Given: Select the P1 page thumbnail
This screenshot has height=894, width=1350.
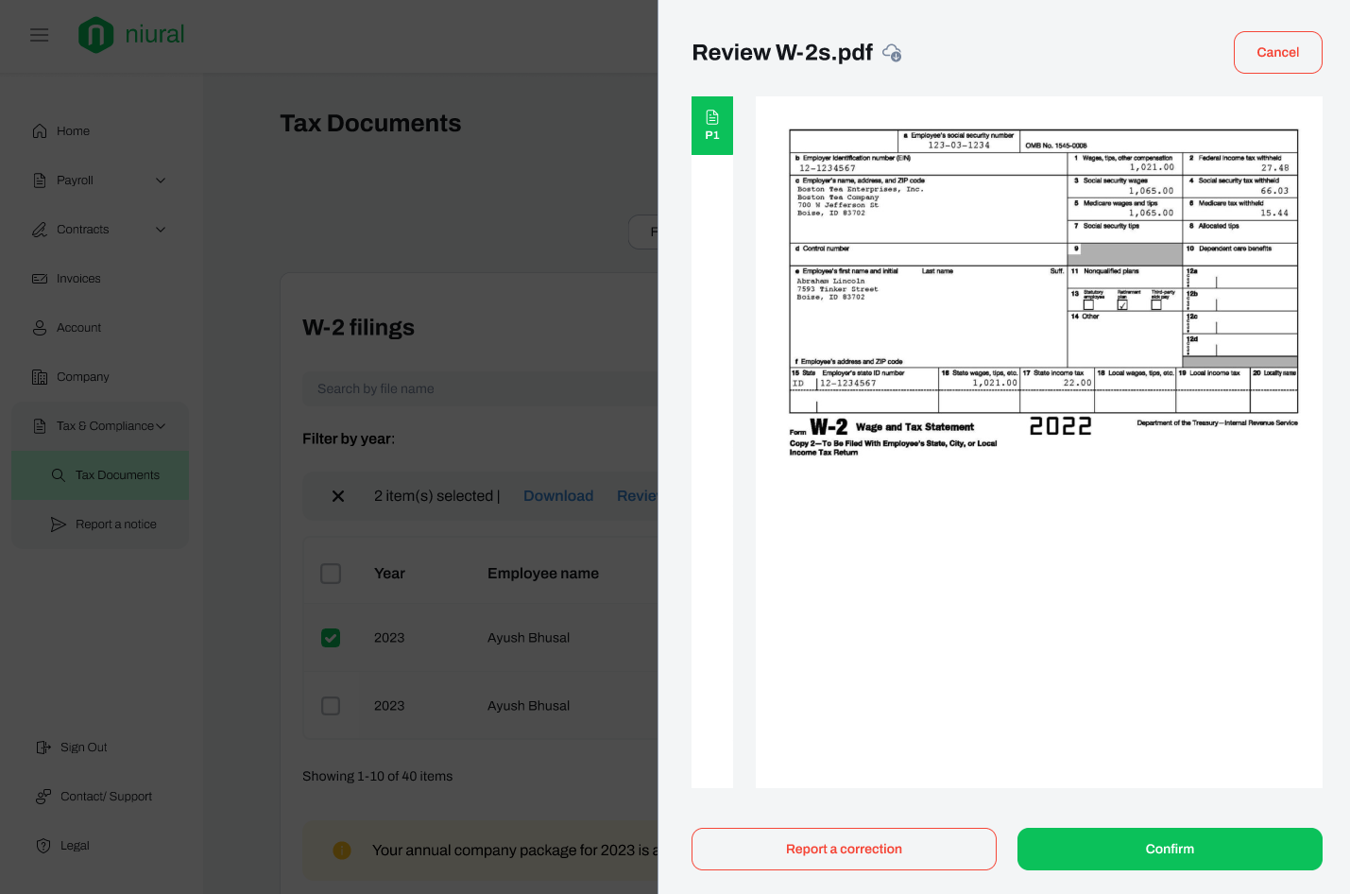Looking at the screenshot, I should 712,126.
